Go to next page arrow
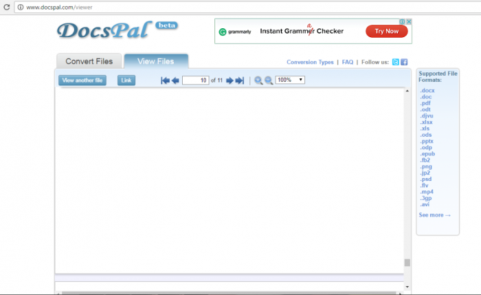The width and height of the screenshot is (481, 295). point(230,80)
